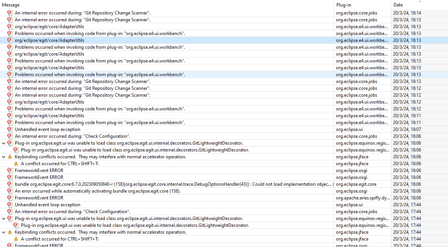448x247 pixels.
Task: Collapse the 18:06 GitLightweightDecorator plug-in entry
Action: 3,143
